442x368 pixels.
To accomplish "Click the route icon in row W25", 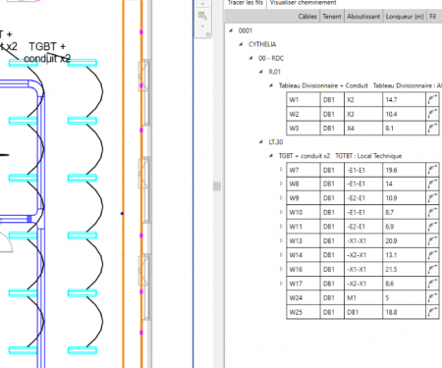I will (432, 312).
